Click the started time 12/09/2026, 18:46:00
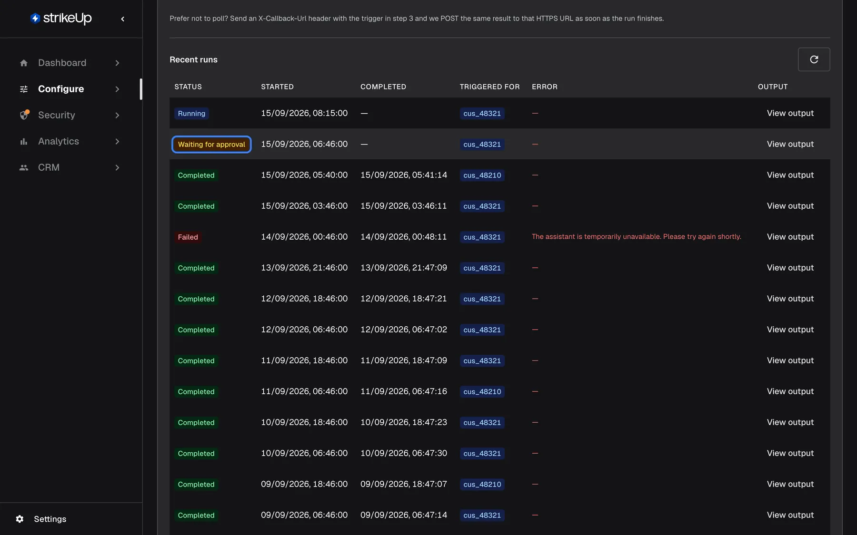Screen dimensions: 857x535 [304, 299]
